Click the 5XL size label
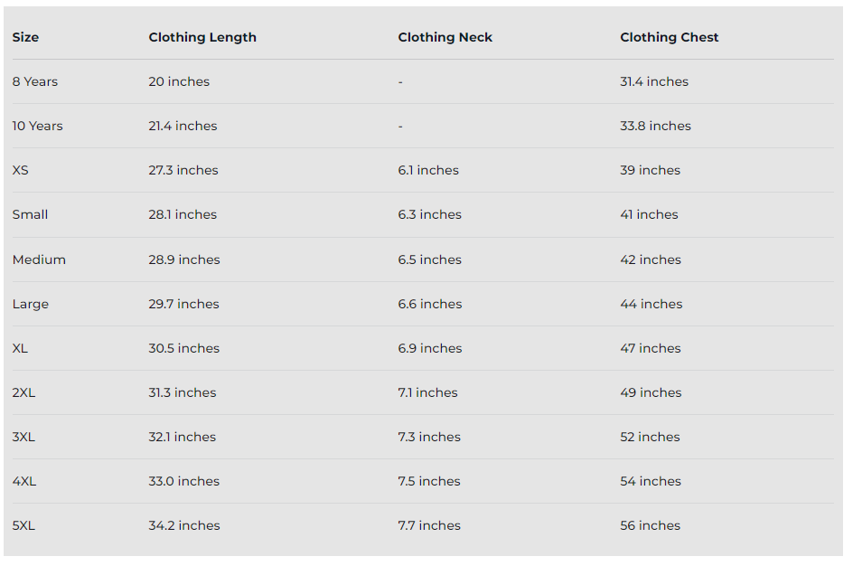The height and width of the screenshot is (566, 853). (24, 525)
